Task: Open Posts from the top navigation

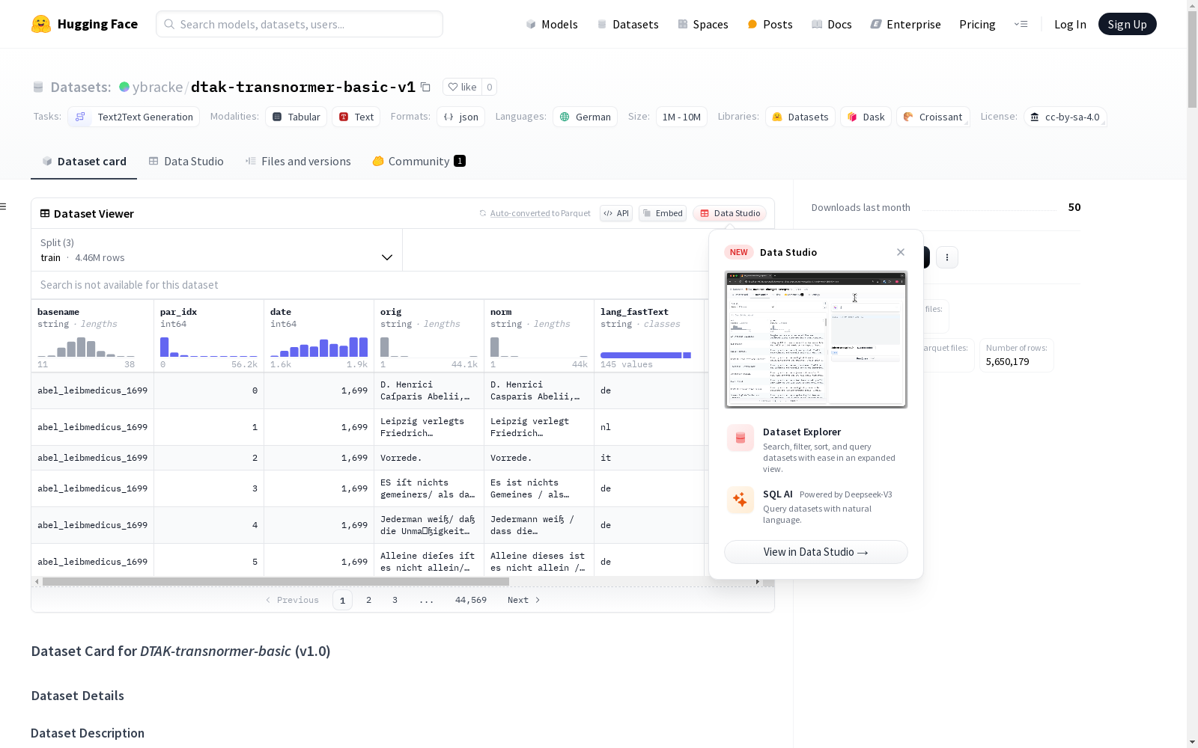Action: coord(770,24)
